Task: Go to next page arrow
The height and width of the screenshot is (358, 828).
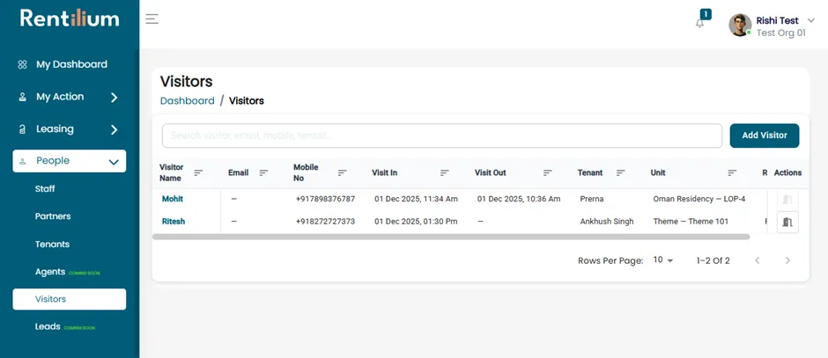Action: pos(787,260)
